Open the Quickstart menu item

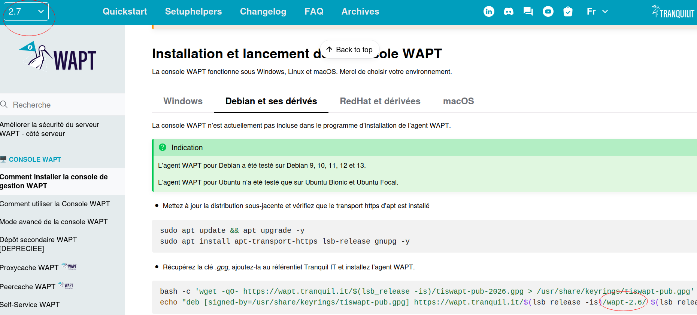[125, 12]
